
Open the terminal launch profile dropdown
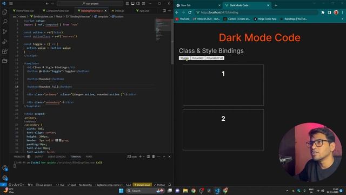tap(144, 157)
